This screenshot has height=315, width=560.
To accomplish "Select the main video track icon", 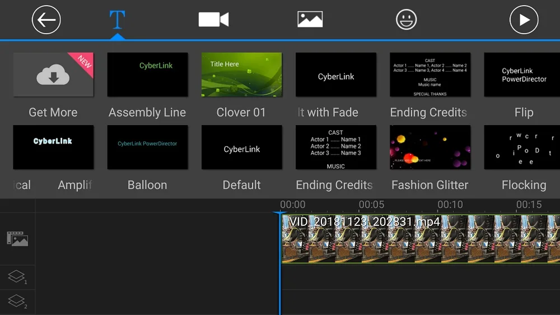I will [x=17, y=239].
